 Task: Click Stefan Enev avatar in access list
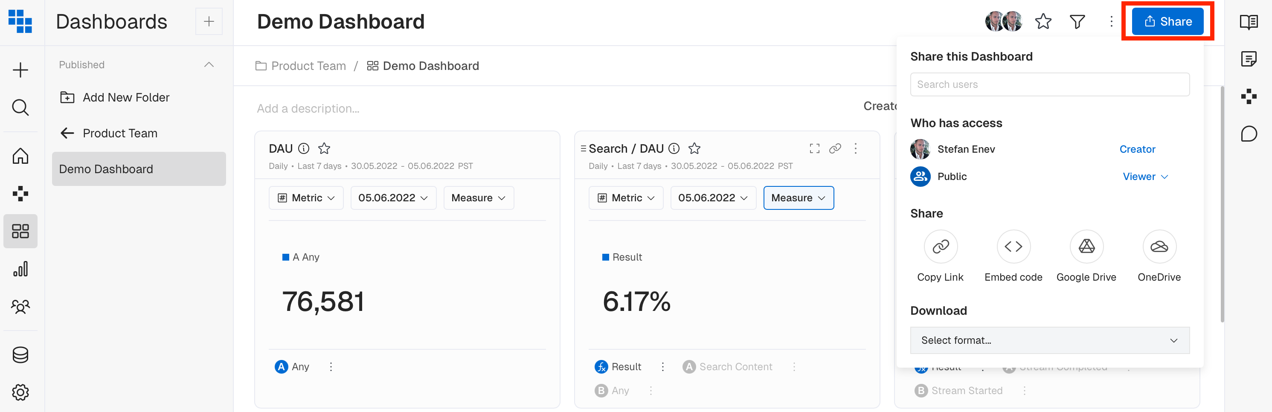(x=920, y=149)
